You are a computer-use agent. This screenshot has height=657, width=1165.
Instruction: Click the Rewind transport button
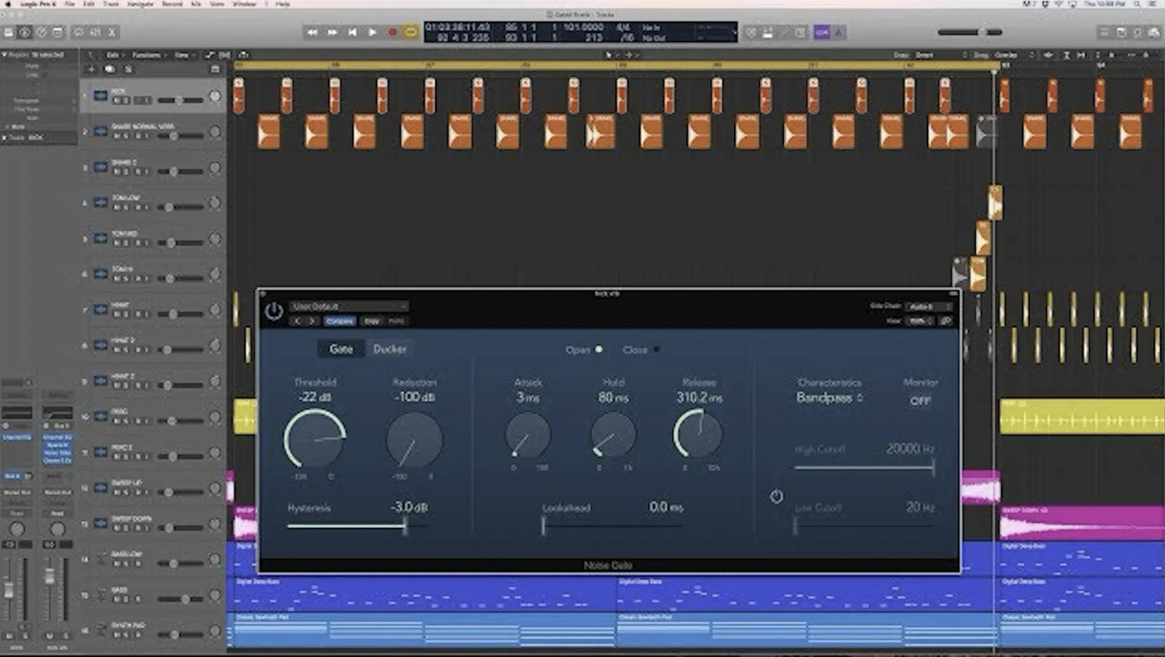[312, 32]
